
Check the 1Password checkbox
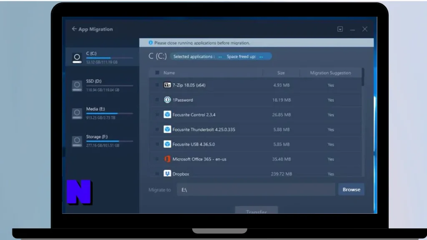coord(157,100)
